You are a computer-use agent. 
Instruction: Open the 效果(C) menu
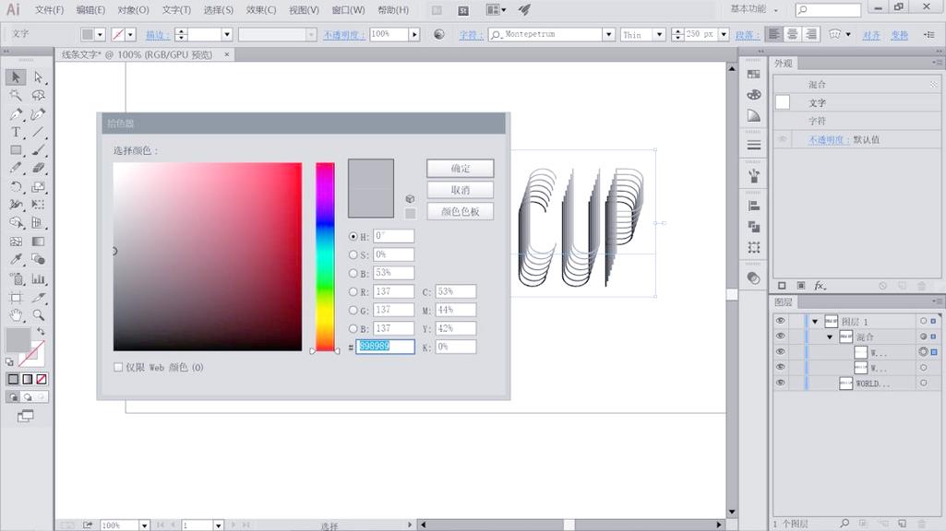coord(261,10)
